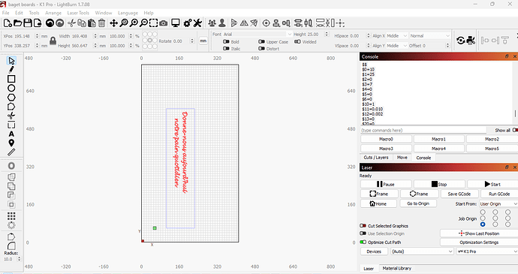Image resolution: width=518 pixels, height=274 pixels.
Task: Click the Start play icon in Laser panel
Action: 492,184
